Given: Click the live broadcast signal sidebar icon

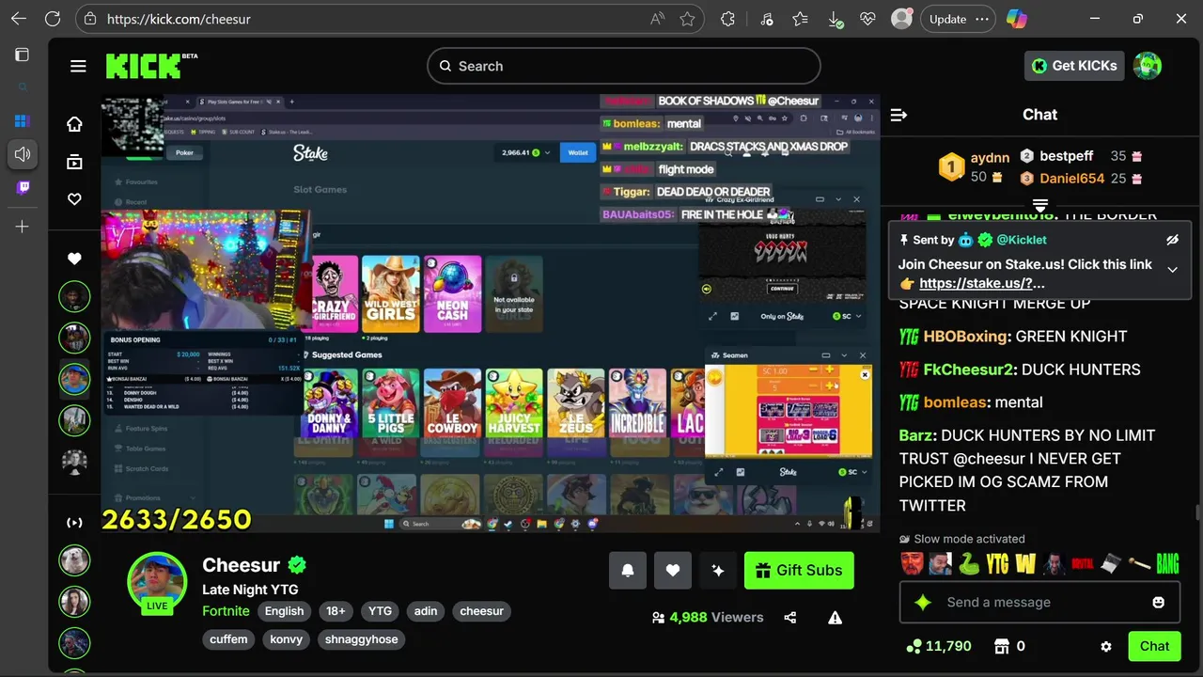Looking at the screenshot, I should tap(74, 522).
